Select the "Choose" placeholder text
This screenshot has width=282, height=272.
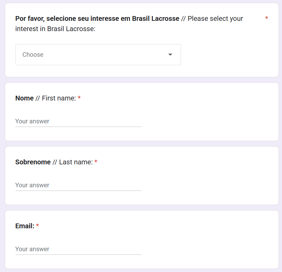tap(33, 55)
